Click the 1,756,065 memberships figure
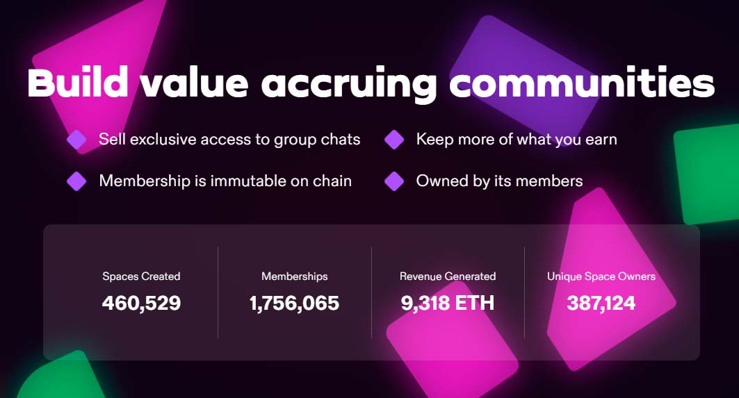This screenshot has height=398, width=739. click(x=295, y=303)
